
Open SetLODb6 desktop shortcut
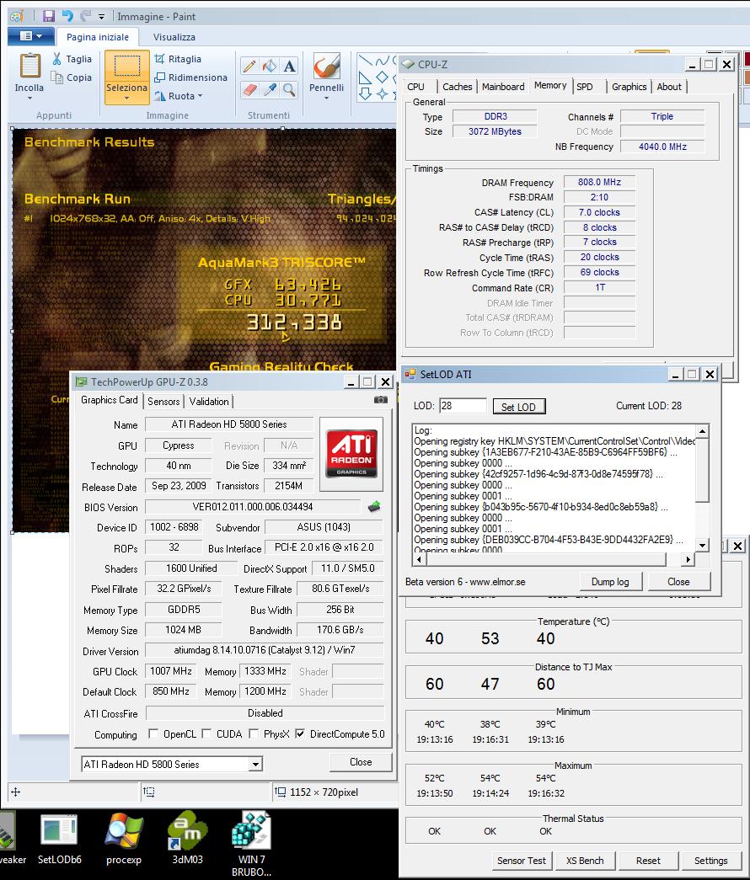[59, 840]
